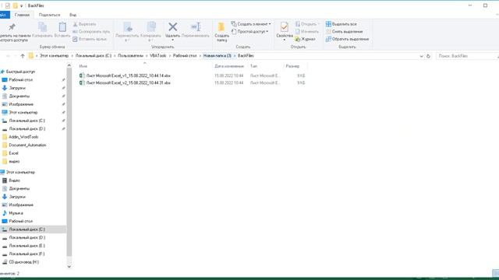Open the Excel folder in sidebar

point(13,153)
